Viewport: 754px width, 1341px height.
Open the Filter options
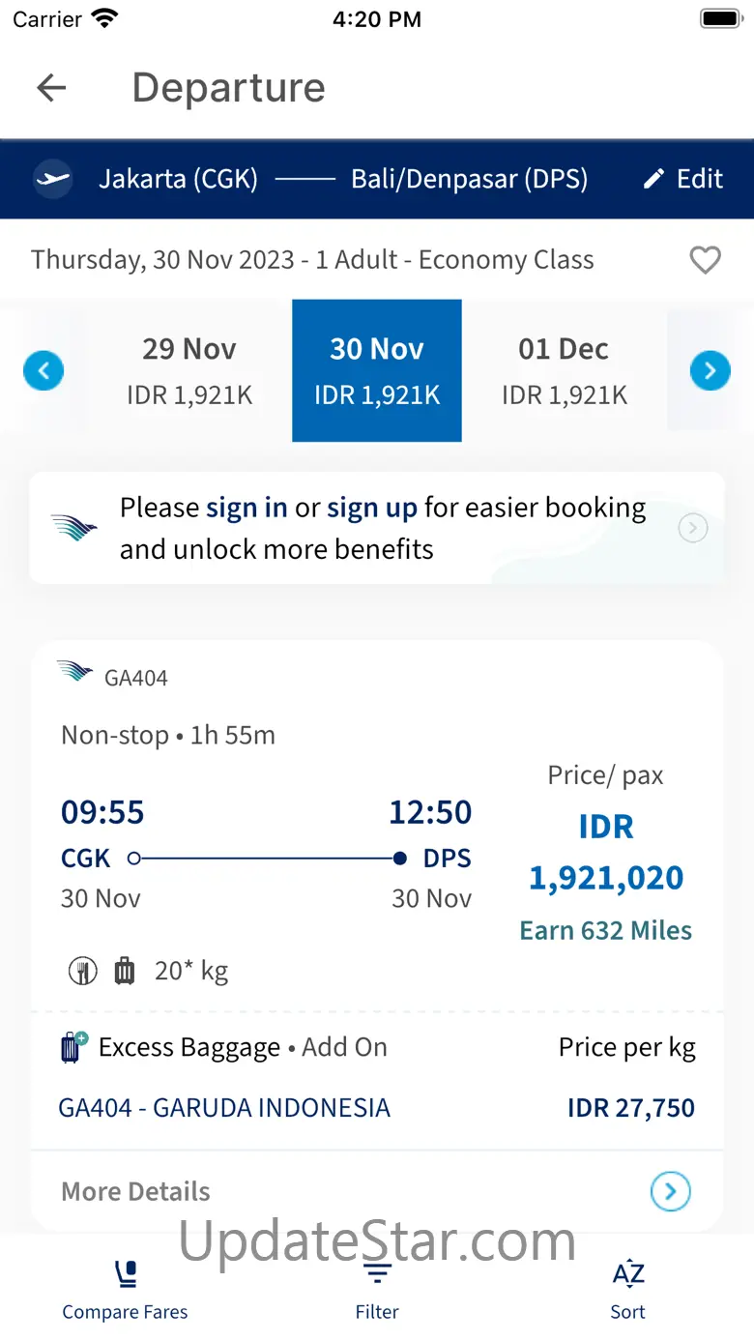(x=377, y=1290)
